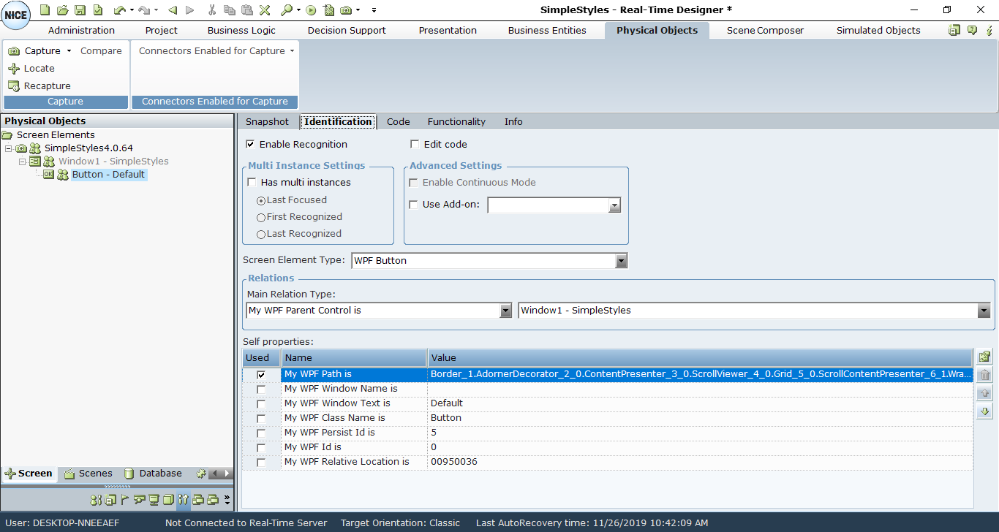Click the green back navigation arrow
Screen dimensions: 999x532
173,10
